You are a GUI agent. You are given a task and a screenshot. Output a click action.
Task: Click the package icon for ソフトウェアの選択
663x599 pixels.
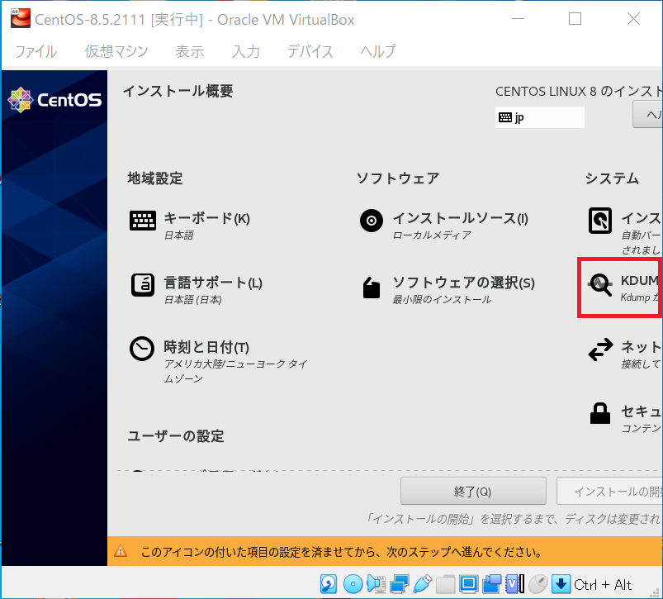tap(372, 288)
